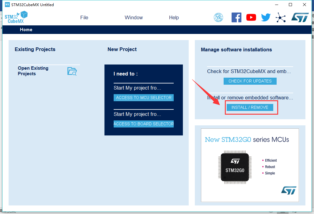Click 'Manage software installations' heading

pos(236,50)
